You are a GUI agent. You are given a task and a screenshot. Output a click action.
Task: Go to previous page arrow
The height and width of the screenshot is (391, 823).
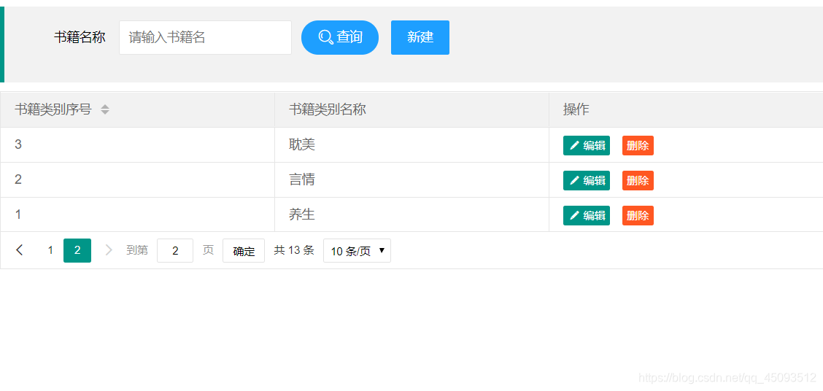[20, 249]
